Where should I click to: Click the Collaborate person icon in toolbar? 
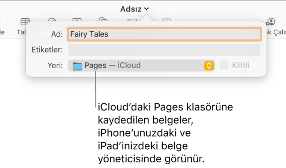tap(270, 22)
